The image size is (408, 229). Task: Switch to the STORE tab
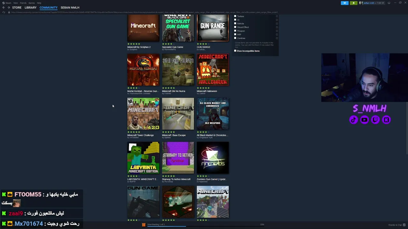pos(17,8)
